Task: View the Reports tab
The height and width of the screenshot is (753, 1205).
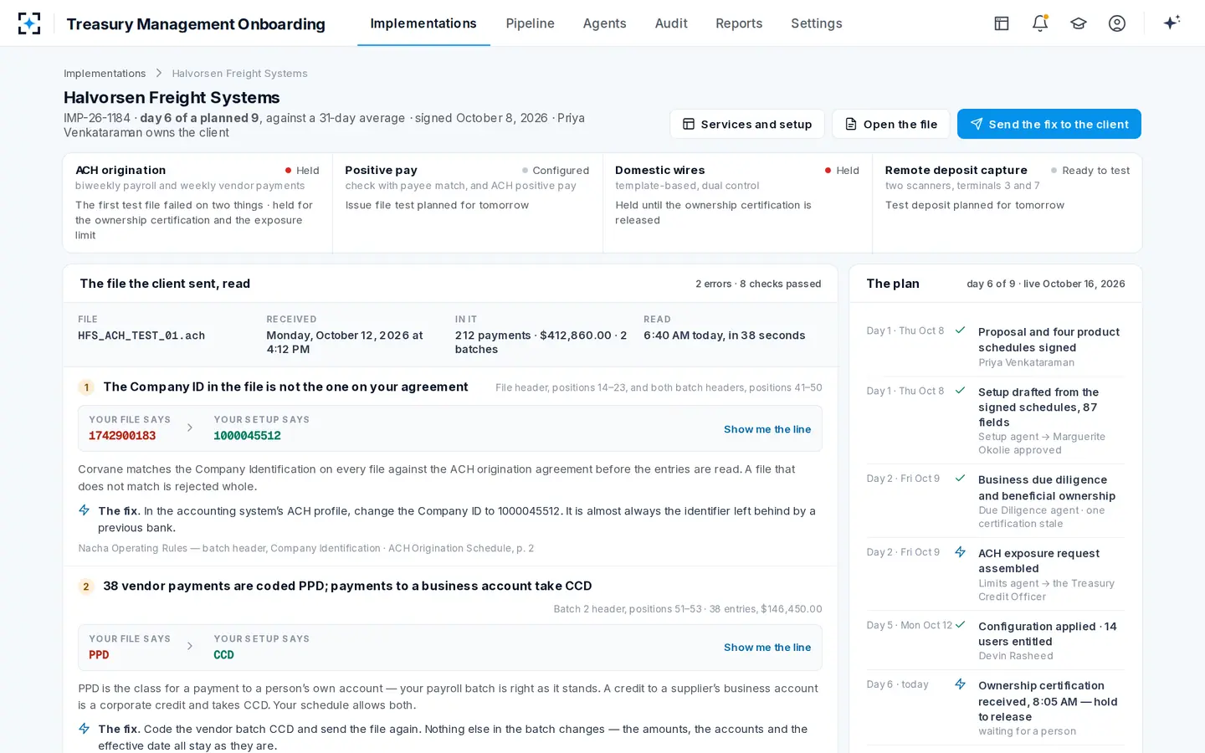Action: 739,23
